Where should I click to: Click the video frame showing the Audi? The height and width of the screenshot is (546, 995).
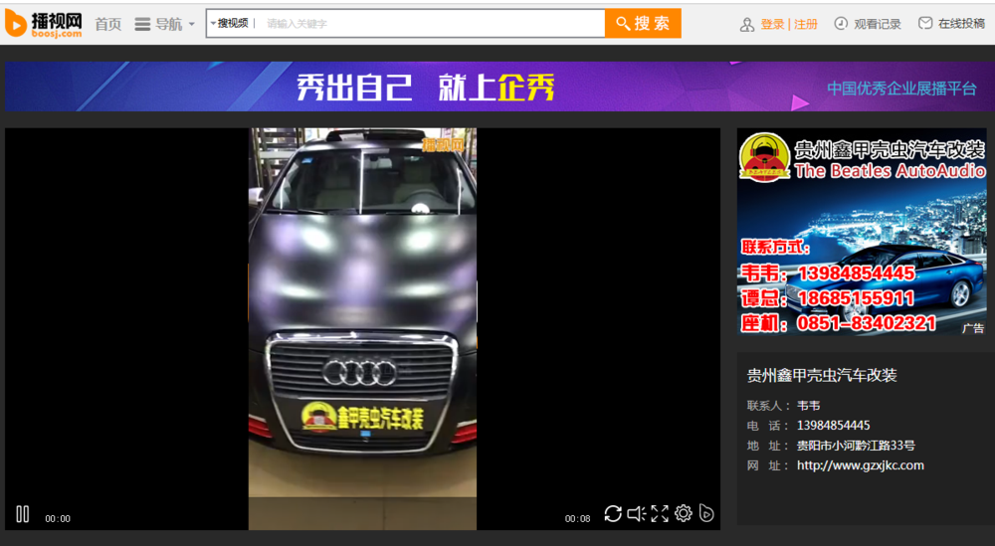pyautogui.click(x=362, y=328)
